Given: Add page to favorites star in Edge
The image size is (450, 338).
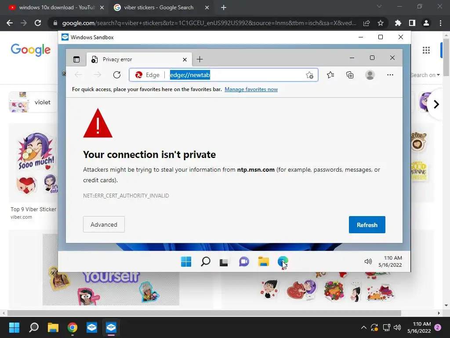Looking at the screenshot, I should 309,75.
